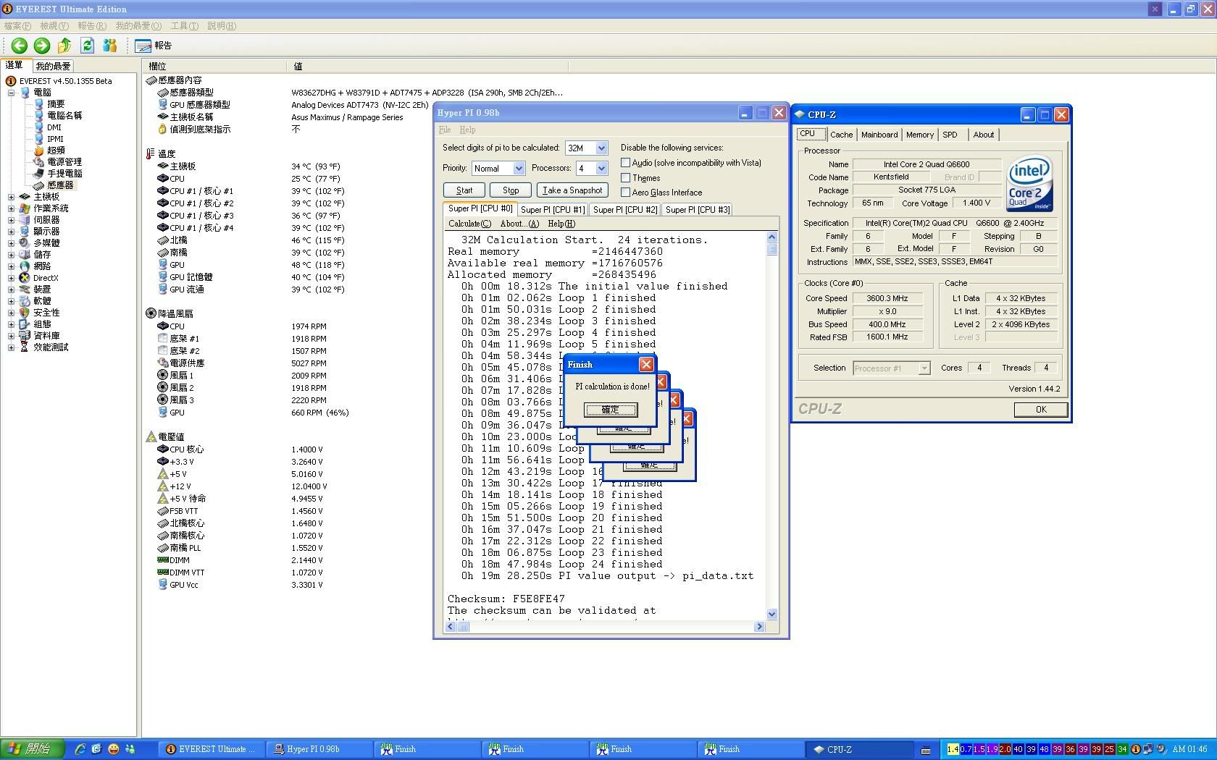
Task: Click the Refresh icon in EVEREST toolbar
Action: coord(87,46)
